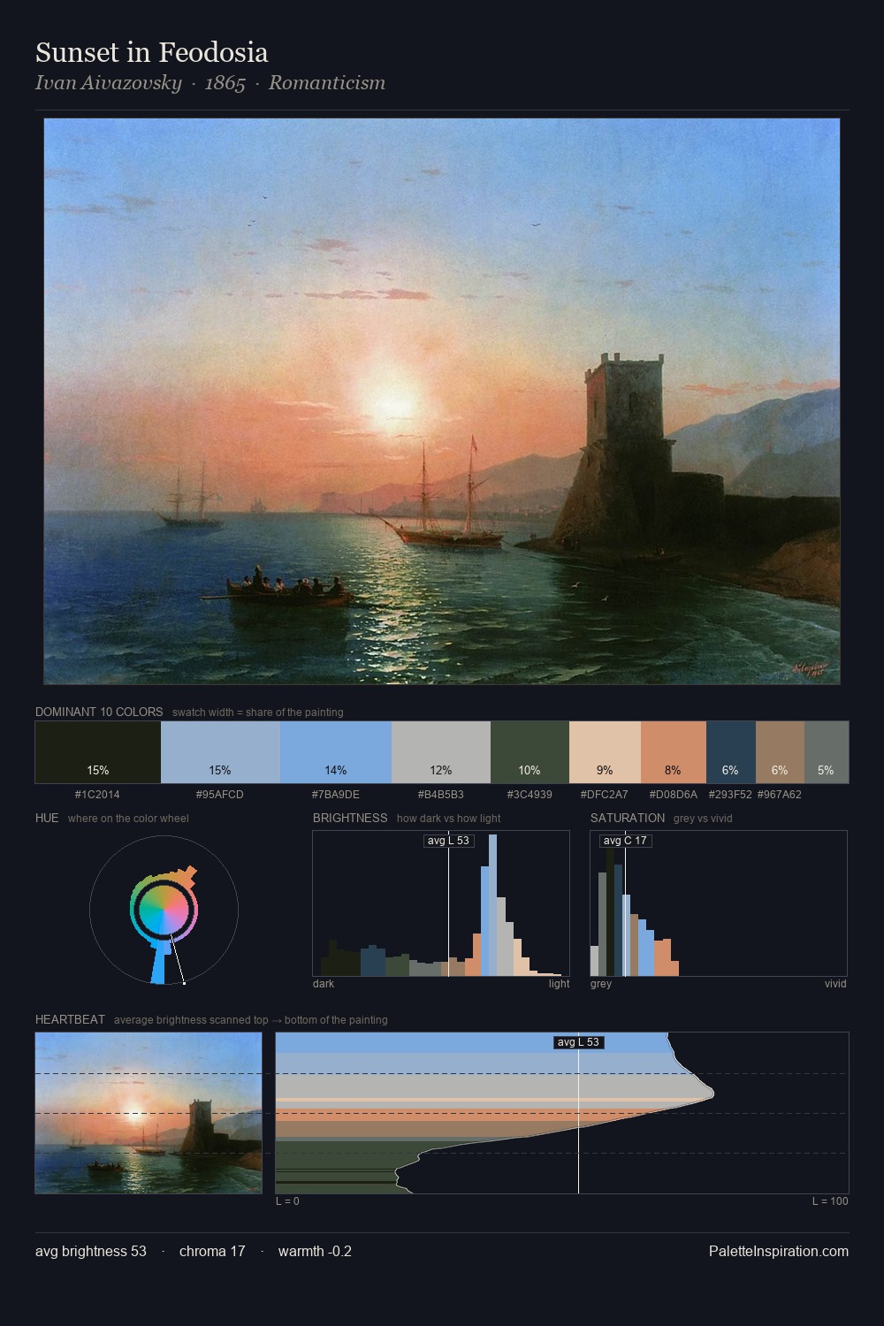The width and height of the screenshot is (884, 1326).
Task: Select the grey 5% swatch at palette end
Action: click(827, 752)
